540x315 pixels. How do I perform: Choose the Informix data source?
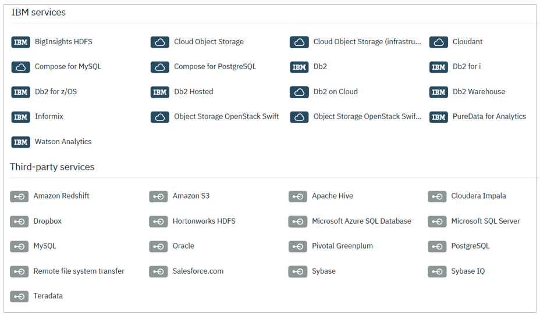[49, 117]
